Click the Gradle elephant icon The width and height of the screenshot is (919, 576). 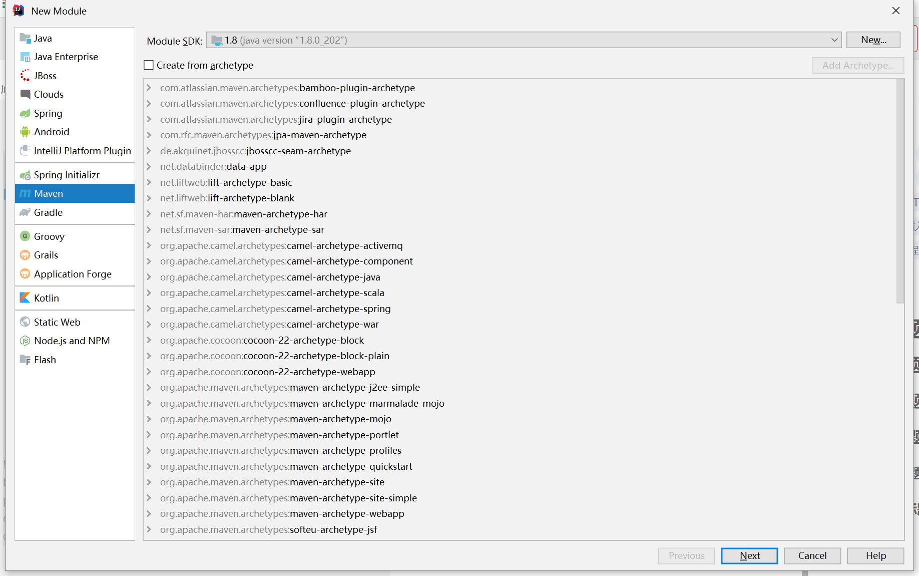(x=25, y=212)
